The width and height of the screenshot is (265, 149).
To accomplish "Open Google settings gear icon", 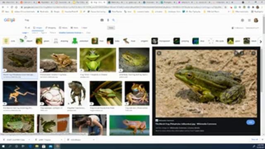I will pyautogui.click(x=243, y=20).
